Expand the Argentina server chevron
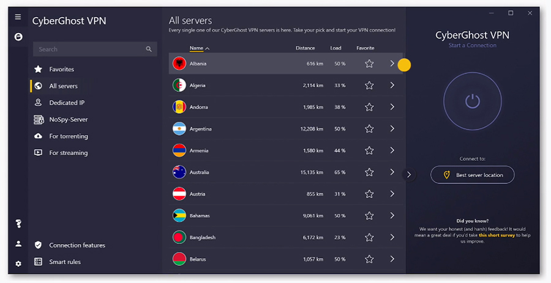This screenshot has height=283, width=551. pos(392,129)
